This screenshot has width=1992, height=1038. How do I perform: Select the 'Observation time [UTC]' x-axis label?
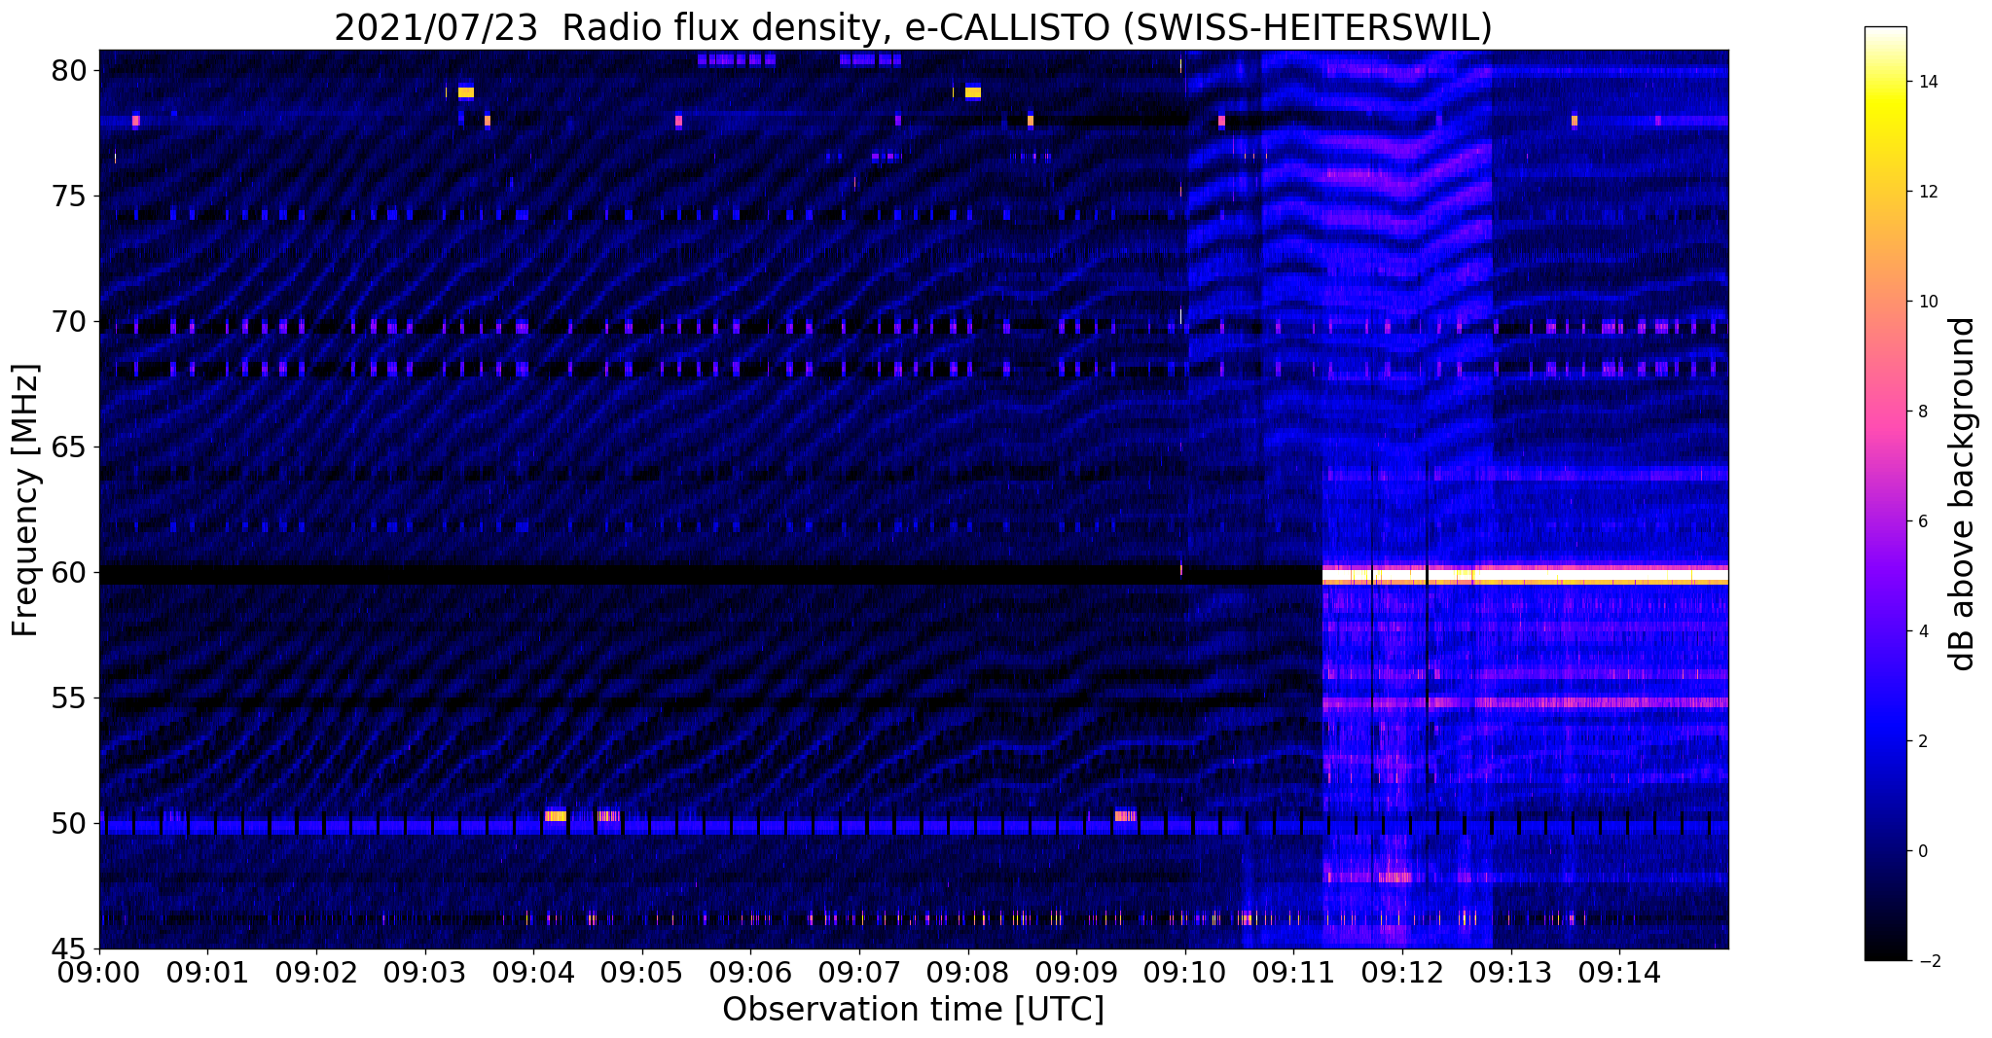913,1010
